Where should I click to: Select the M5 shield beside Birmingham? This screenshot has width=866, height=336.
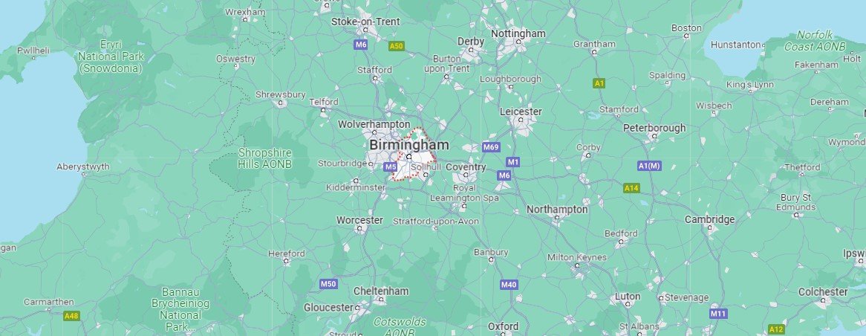tap(391, 167)
